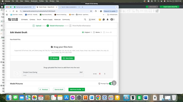Image resolution: width=183 pixels, height=102 pixels.
Task: Click the thumbnail placeholder for Simple Cross Earing
Action: 17,74
